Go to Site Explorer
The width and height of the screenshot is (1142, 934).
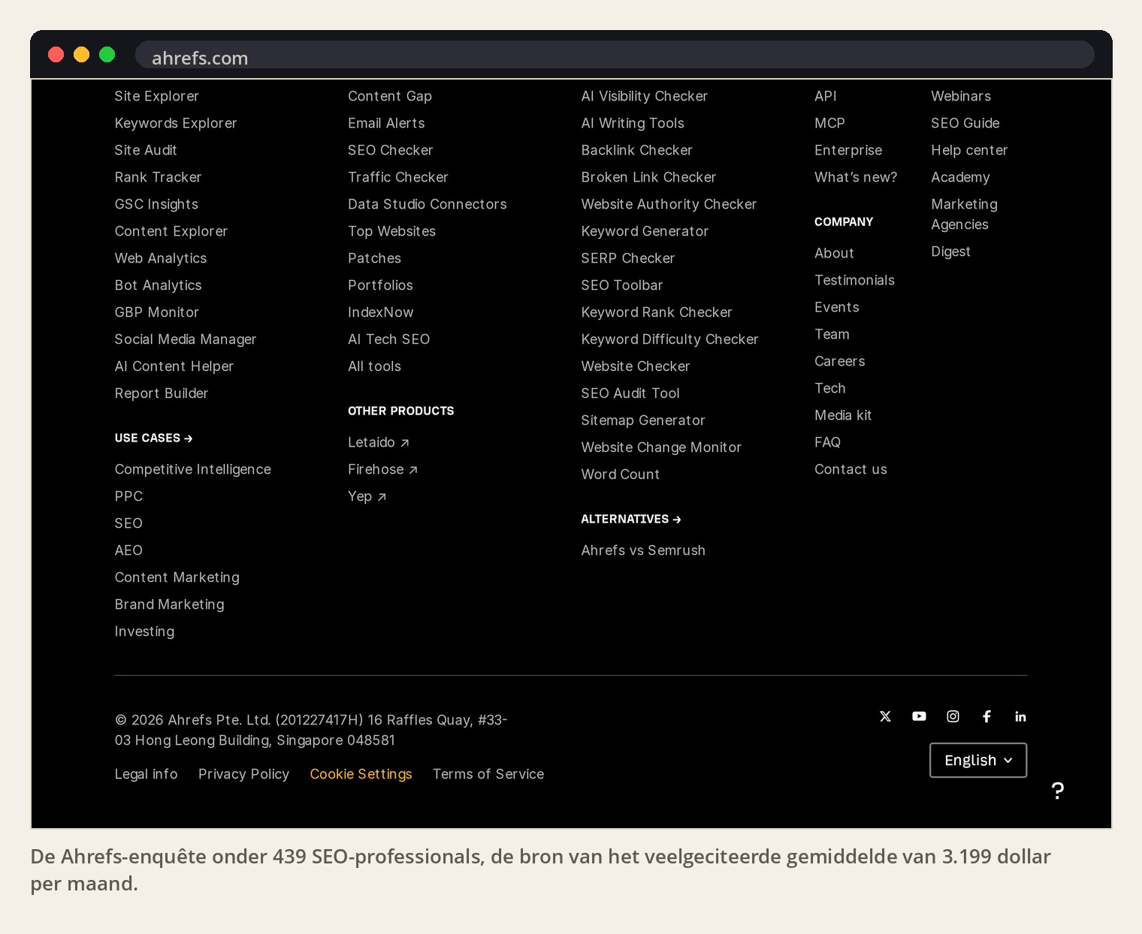click(157, 96)
